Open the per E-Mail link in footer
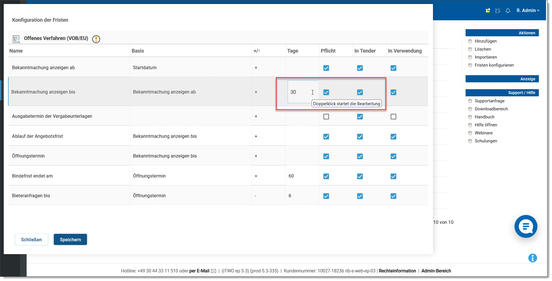 pos(199,271)
